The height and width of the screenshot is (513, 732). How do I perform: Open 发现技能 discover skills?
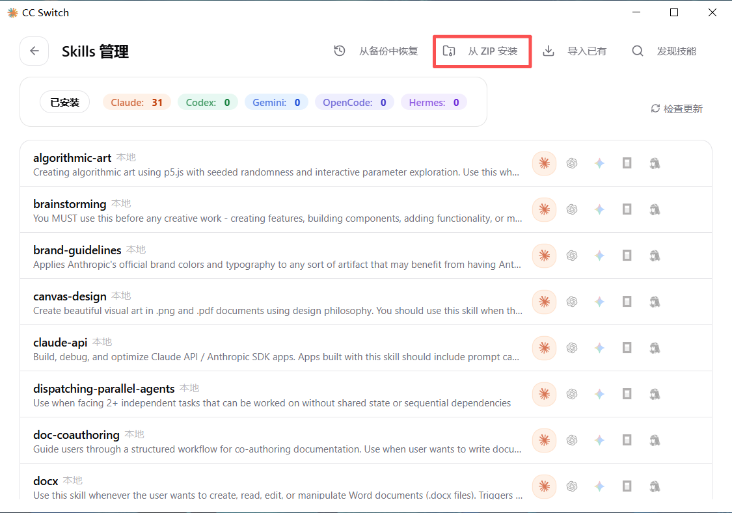click(x=664, y=51)
